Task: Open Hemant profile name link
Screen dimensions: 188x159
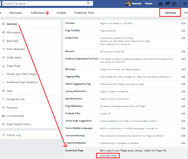Action: 136,4
